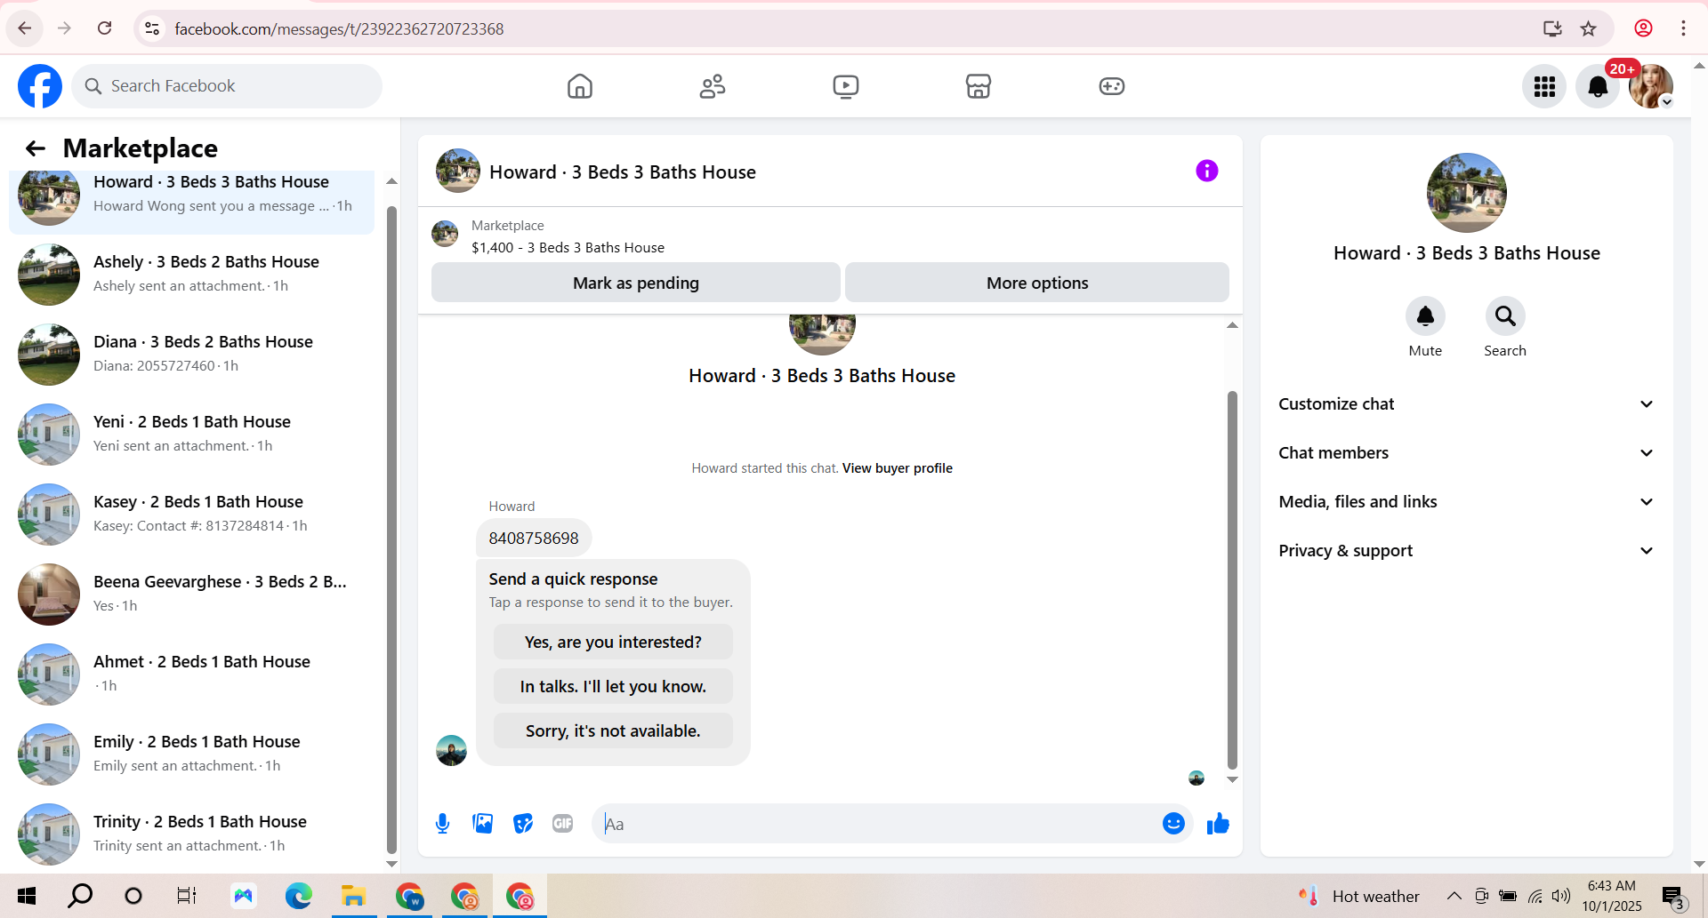Image resolution: width=1708 pixels, height=918 pixels.
Task: Show hidden system tray icons
Action: point(1454,896)
